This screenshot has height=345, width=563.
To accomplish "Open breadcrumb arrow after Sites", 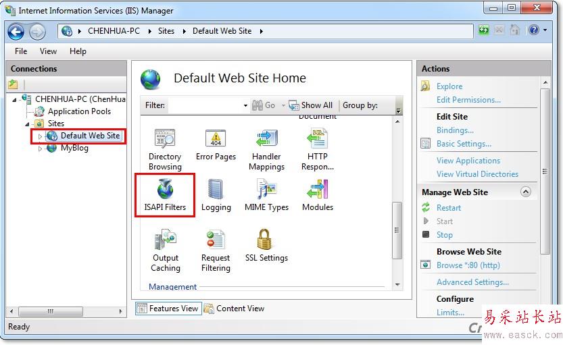I will pyautogui.click(x=185, y=32).
